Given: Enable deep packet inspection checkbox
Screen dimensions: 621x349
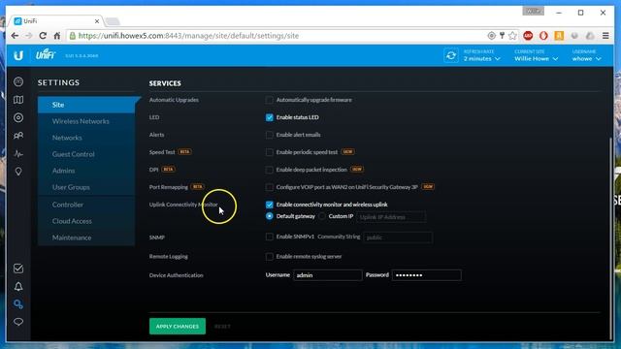Looking at the screenshot, I should click(x=270, y=170).
